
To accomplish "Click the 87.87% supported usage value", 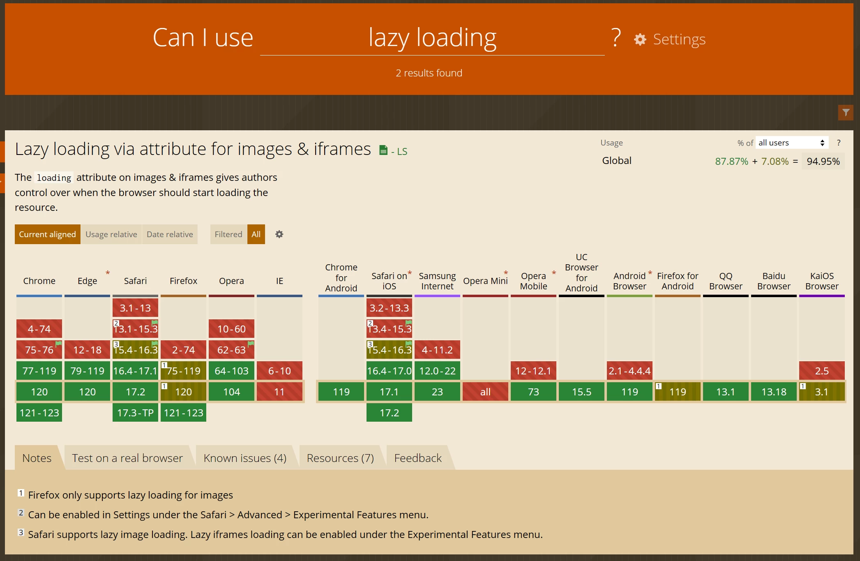I will tap(731, 161).
